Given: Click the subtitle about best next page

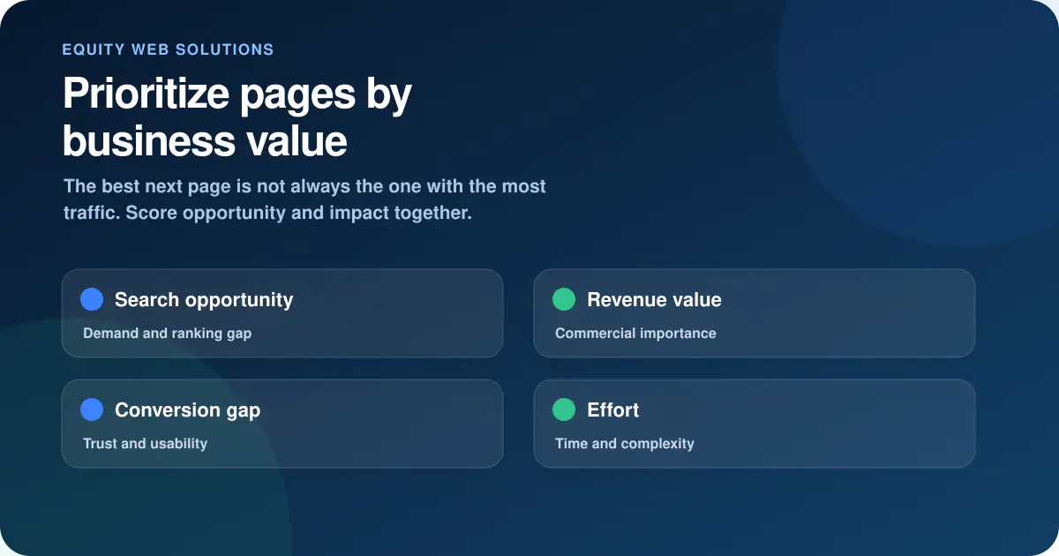Looking at the screenshot, I should click(x=304, y=200).
